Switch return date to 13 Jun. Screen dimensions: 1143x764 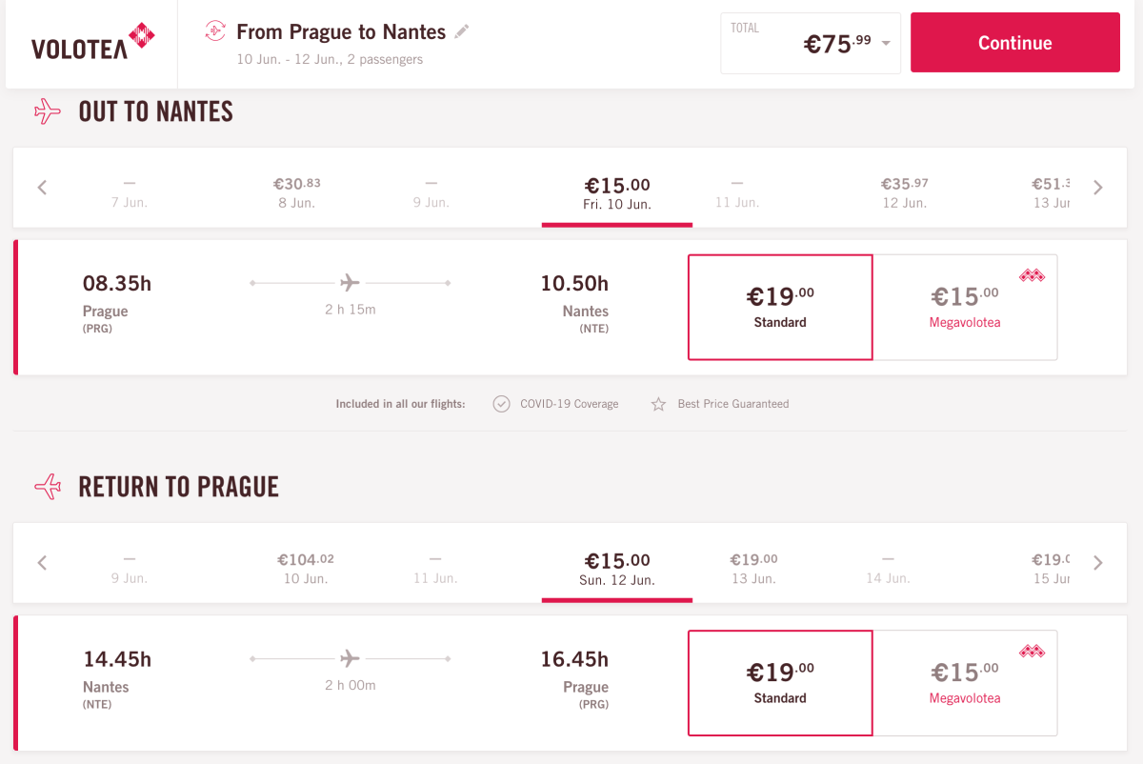click(753, 568)
